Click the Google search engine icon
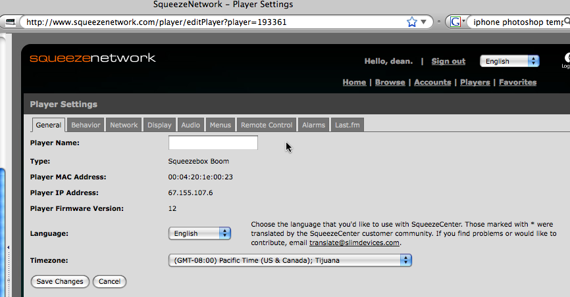This screenshot has height=297, width=570. [x=453, y=22]
